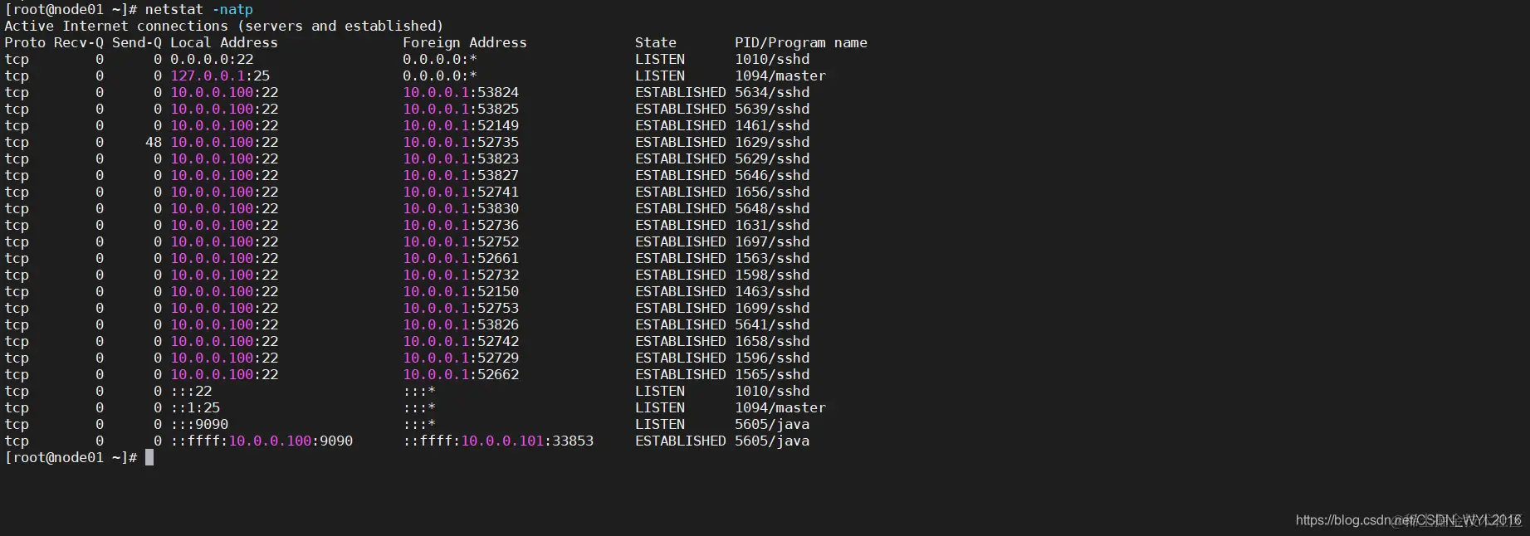The image size is (1530, 536).
Task: Select foreign address 10.0.0.1:52741
Action: pos(461,192)
